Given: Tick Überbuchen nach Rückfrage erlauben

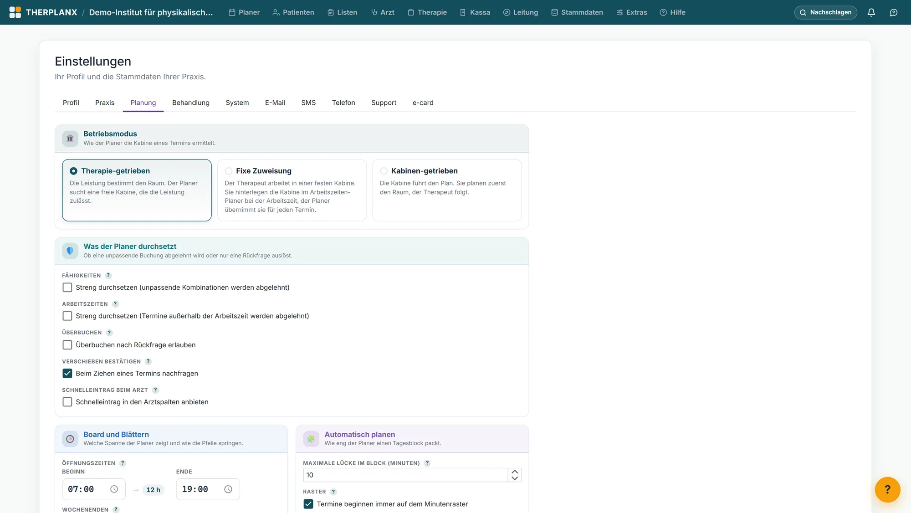Looking at the screenshot, I should coord(67,345).
